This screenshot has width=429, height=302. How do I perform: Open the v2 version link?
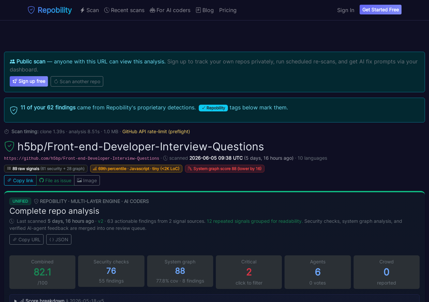click(101, 221)
